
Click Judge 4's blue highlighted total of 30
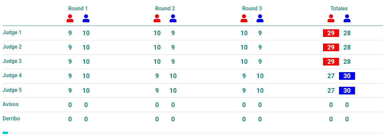347,76
